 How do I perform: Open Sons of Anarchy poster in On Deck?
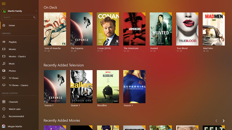click(x=55, y=29)
